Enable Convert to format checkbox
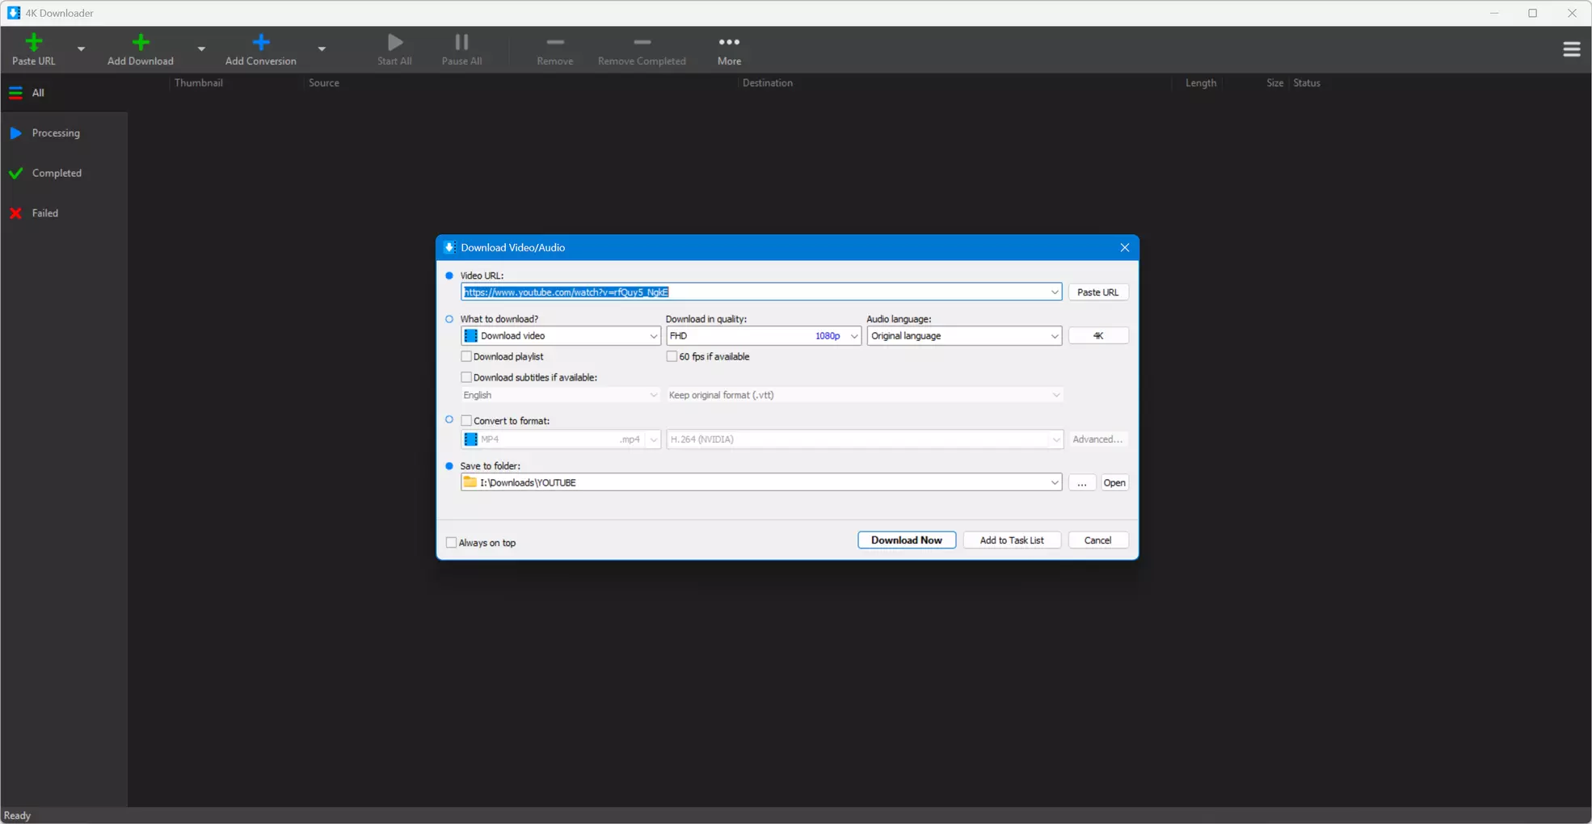 pos(466,420)
